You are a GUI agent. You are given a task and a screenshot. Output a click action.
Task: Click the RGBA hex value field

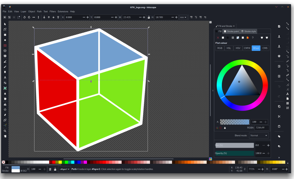[x=261, y=128]
